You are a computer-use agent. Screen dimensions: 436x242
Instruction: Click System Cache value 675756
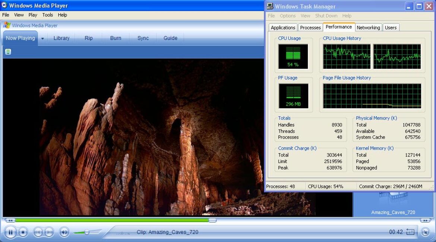click(413, 138)
